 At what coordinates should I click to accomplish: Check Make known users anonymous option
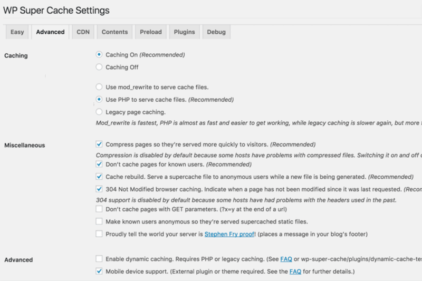[99, 221]
